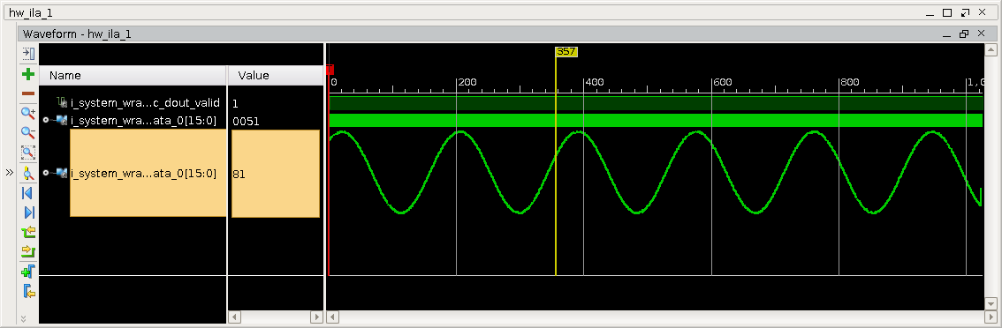Go to the first sample with Go-to-start icon

click(x=28, y=193)
